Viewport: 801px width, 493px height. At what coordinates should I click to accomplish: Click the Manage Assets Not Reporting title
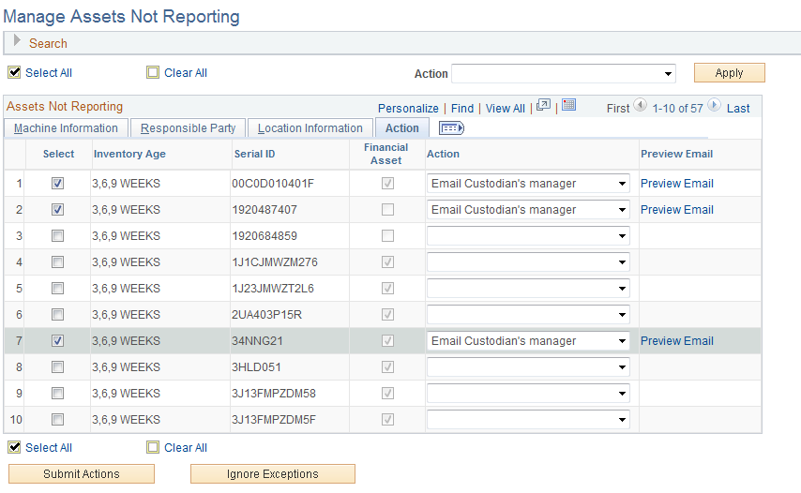tap(122, 16)
